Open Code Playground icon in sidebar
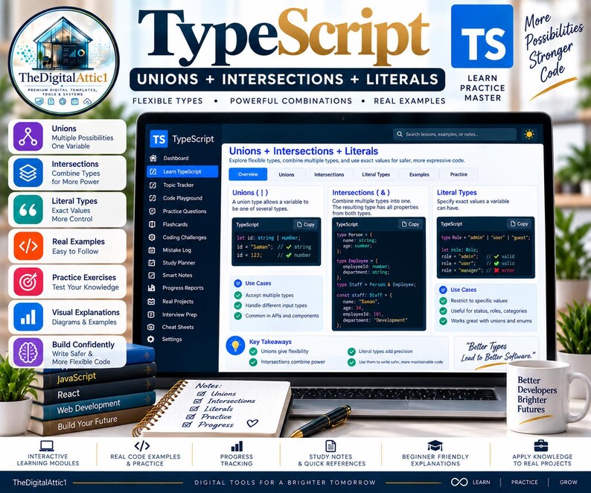The image size is (591, 493). pos(153,198)
